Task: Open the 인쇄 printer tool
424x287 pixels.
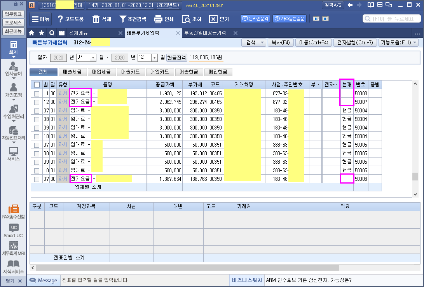Action: click(x=158, y=19)
